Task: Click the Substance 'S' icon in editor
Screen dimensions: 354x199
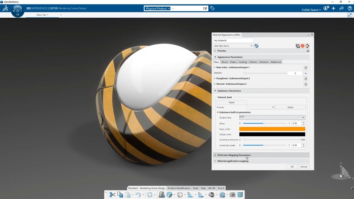Action: tap(302, 46)
